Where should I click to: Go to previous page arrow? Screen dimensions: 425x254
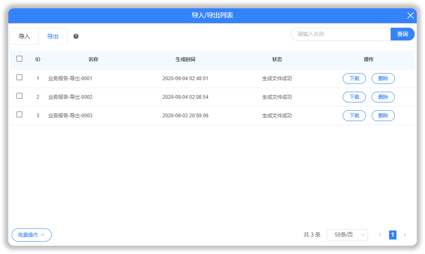[x=380, y=235]
